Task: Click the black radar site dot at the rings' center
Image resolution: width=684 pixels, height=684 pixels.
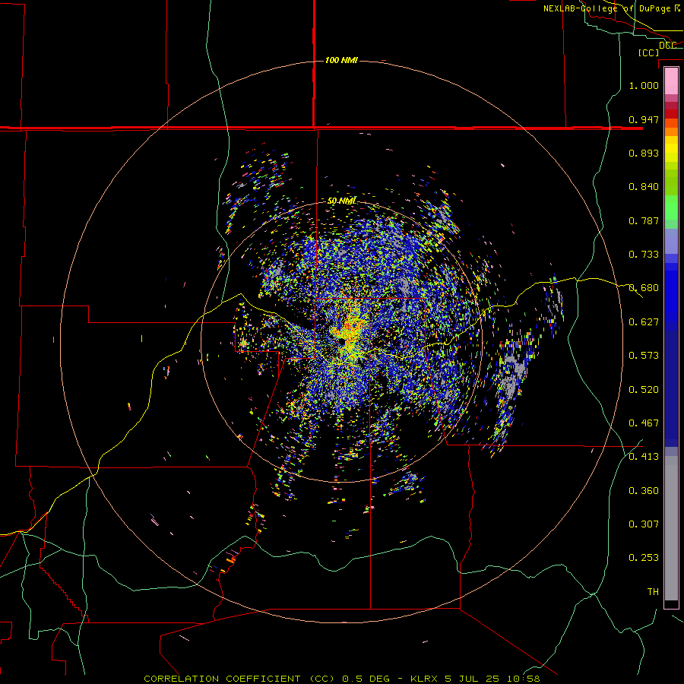Action: click(341, 341)
